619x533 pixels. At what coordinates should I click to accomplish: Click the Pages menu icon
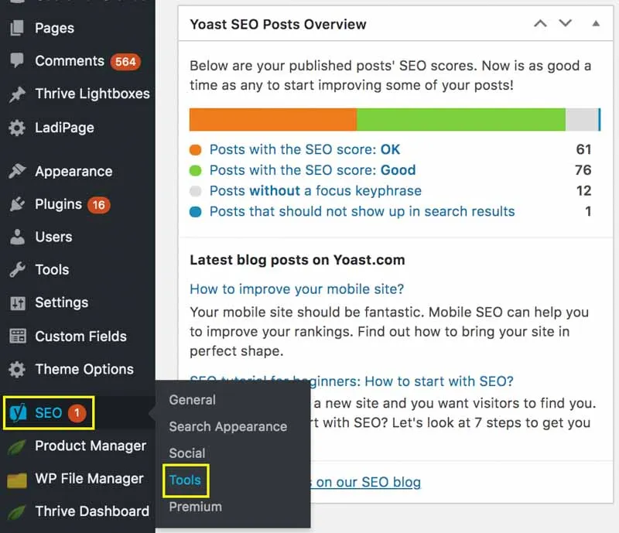tap(17, 28)
